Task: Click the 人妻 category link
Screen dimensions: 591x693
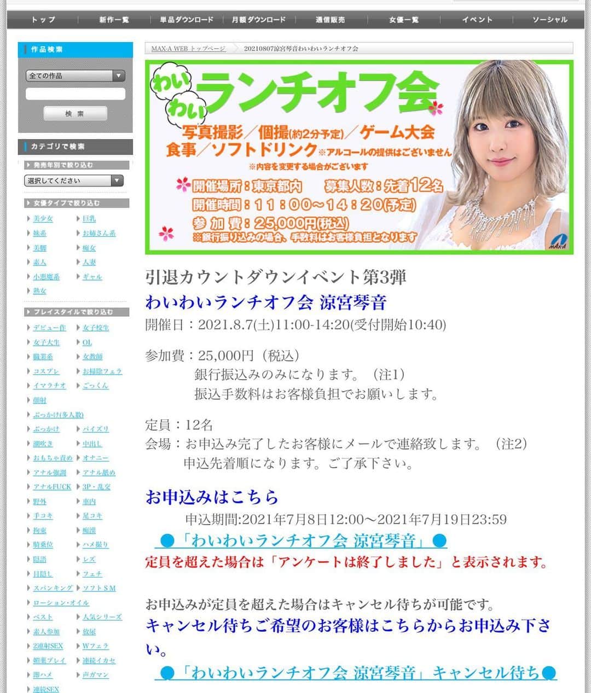Action: coord(89,262)
